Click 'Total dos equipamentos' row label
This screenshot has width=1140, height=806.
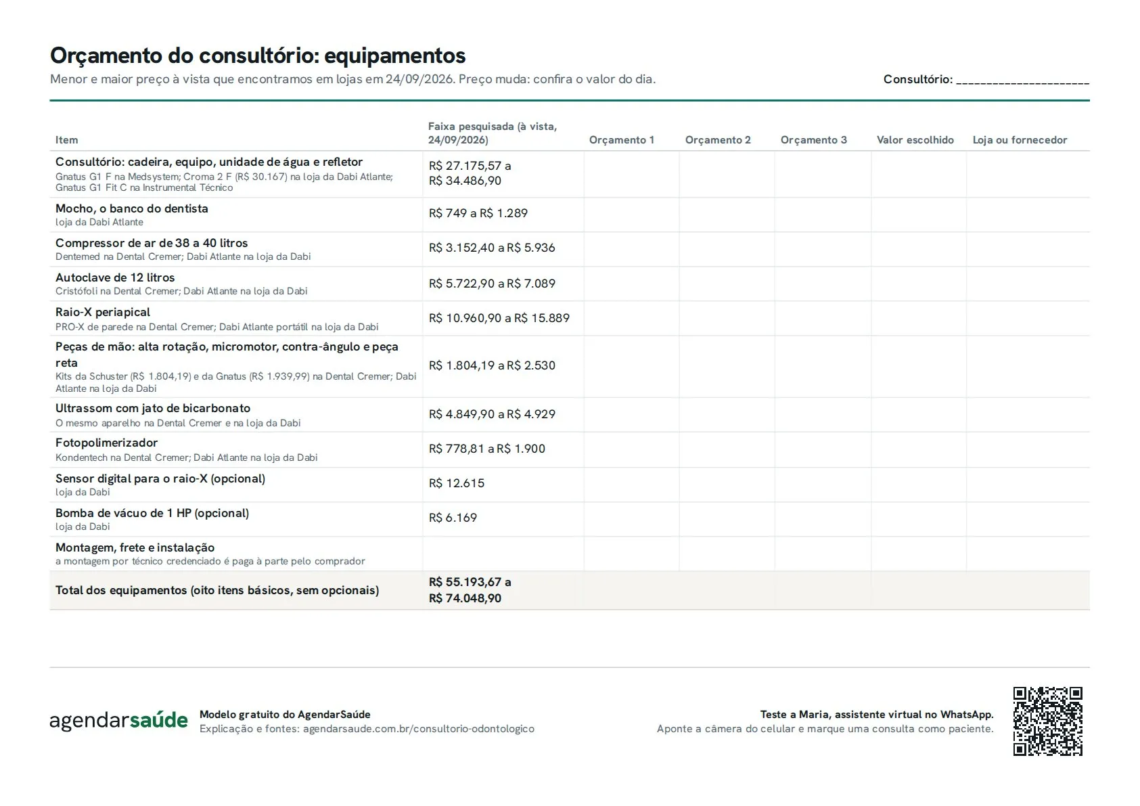tap(217, 590)
